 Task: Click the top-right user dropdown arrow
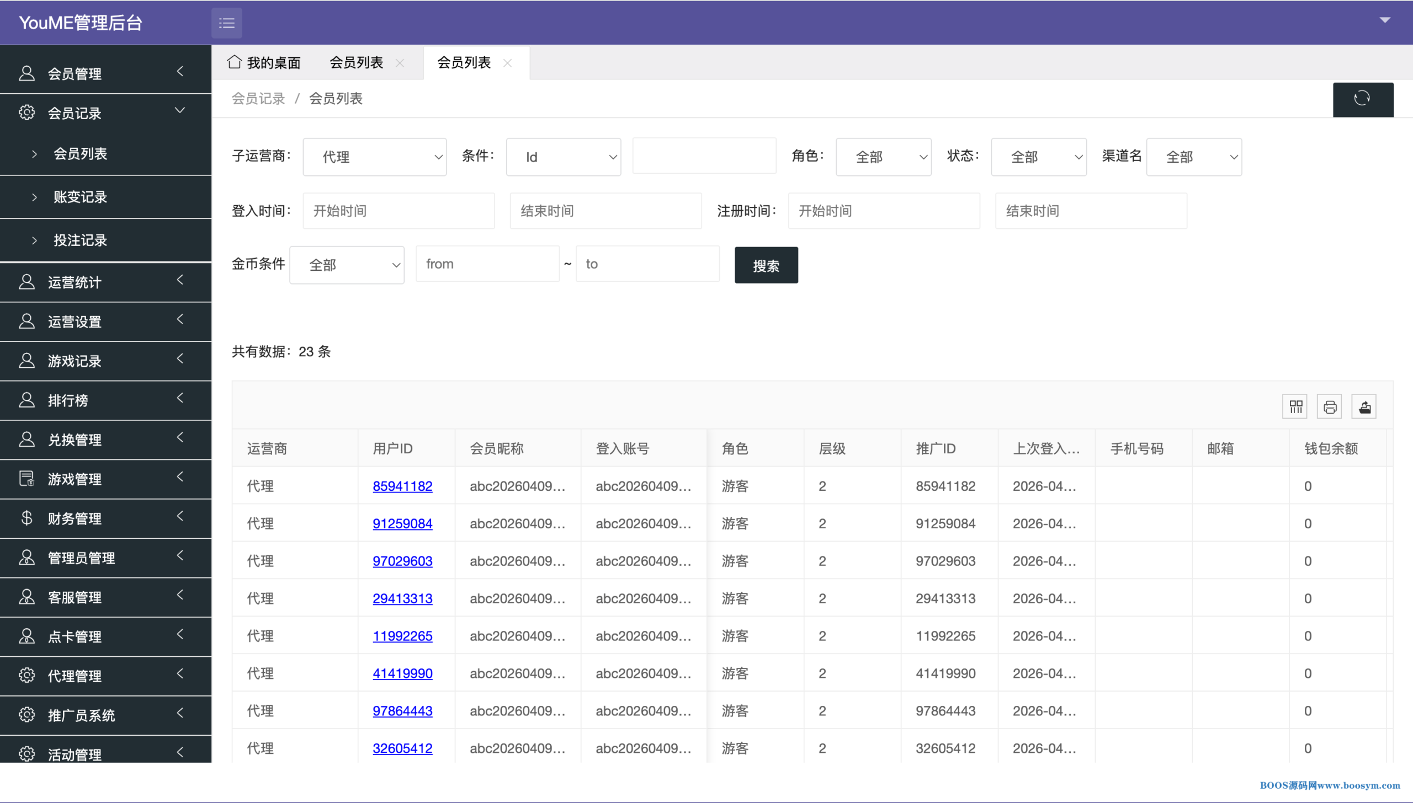click(1385, 20)
